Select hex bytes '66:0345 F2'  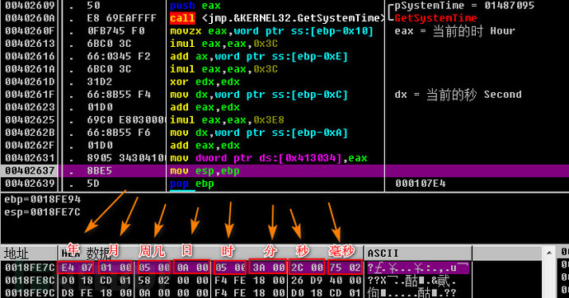pyautogui.click(x=118, y=57)
